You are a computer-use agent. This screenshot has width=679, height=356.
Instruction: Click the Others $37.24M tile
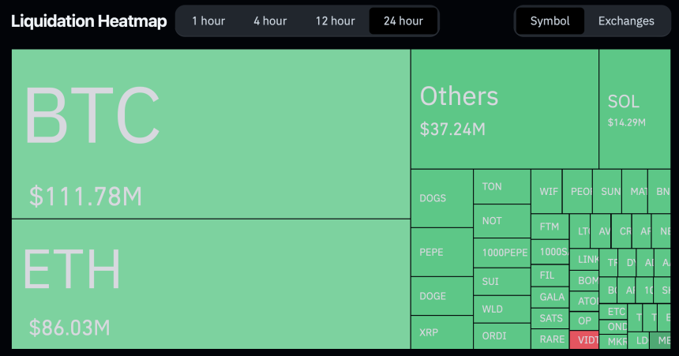pos(504,109)
